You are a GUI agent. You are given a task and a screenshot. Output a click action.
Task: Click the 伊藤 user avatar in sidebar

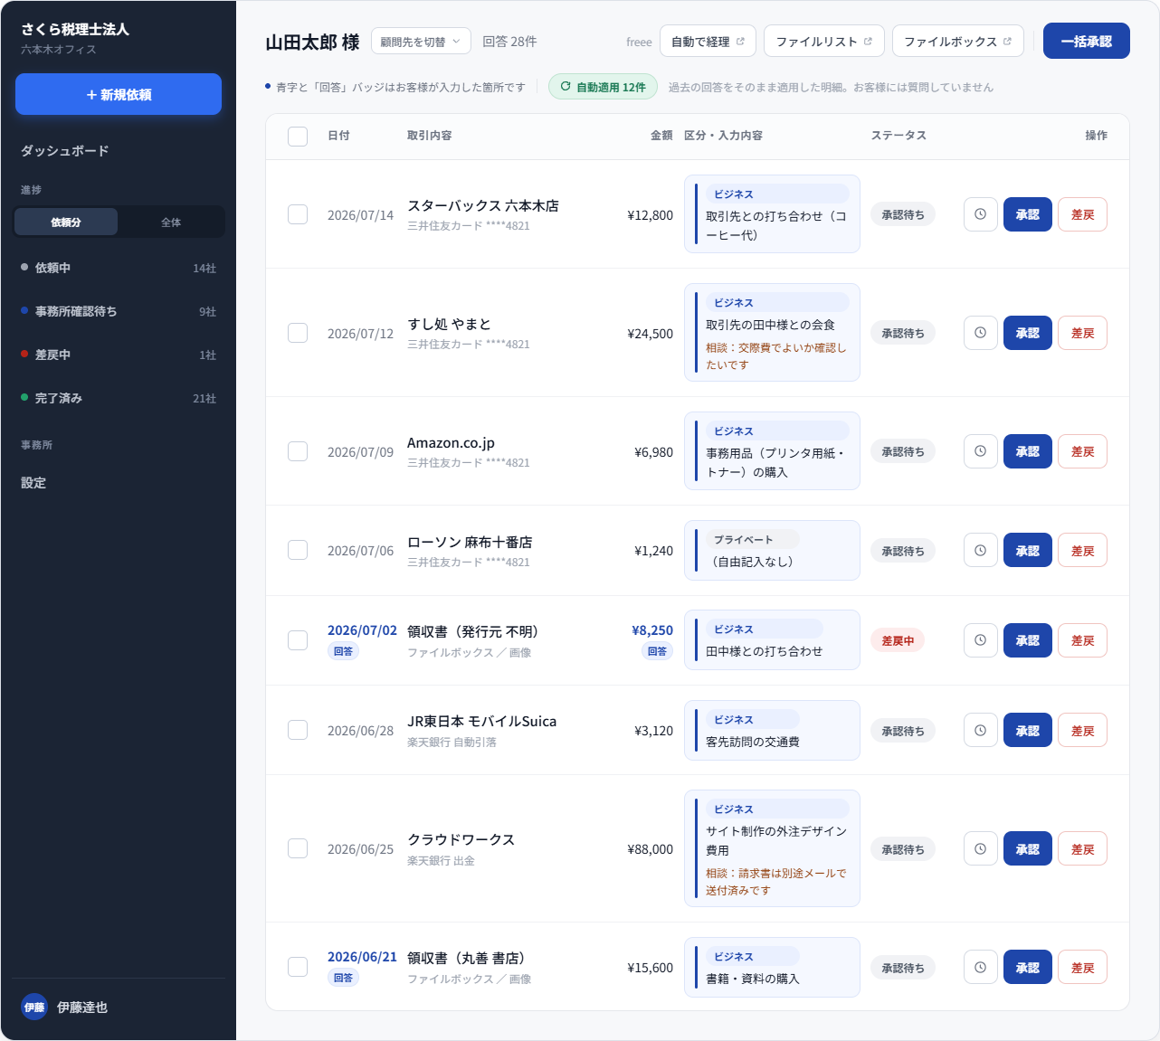tap(34, 1007)
